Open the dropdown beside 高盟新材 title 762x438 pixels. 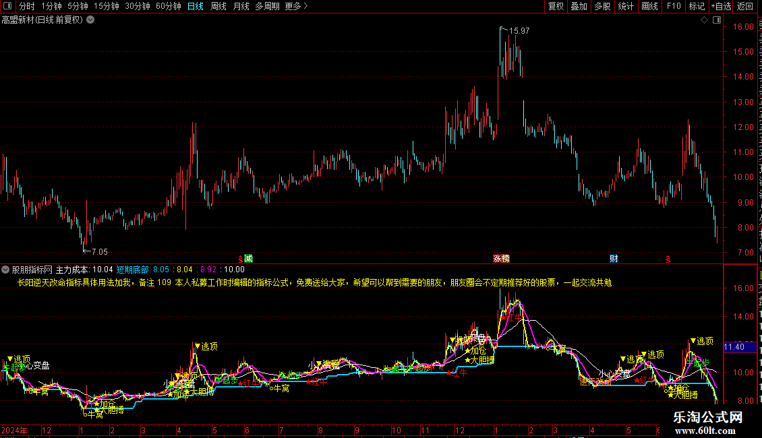coord(90,20)
